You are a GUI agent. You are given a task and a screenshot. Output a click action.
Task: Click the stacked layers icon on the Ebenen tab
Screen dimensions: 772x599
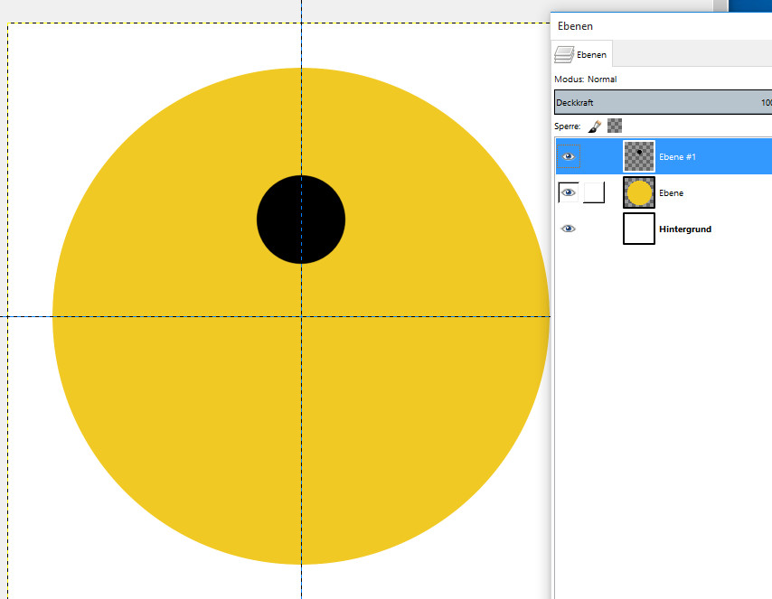564,55
